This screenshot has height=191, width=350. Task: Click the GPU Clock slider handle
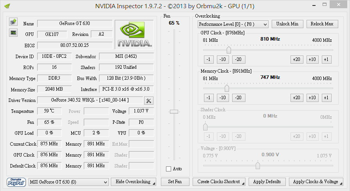pos(229,50)
